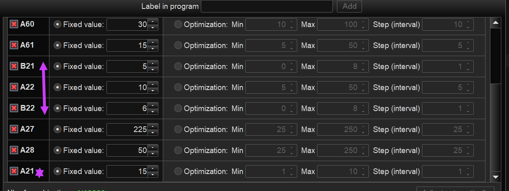The height and width of the screenshot is (191, 509).
Task: Delete the B22 variable entry
Action: click(14, 108)
